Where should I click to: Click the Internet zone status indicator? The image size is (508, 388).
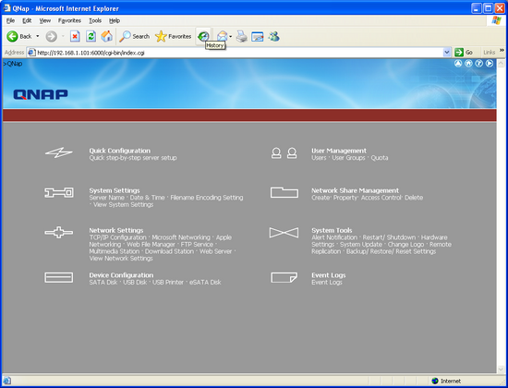pyautogui.click(x=446, y=381)
